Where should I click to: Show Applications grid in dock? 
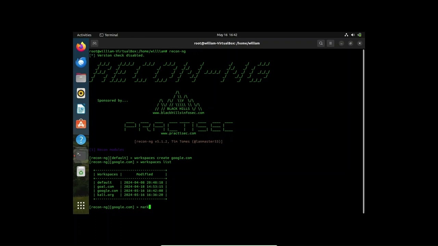[x=81, y=205]
